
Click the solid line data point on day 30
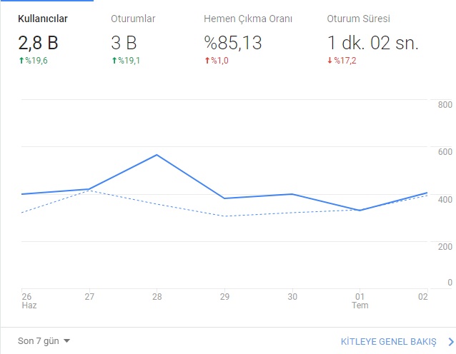pos(292,194)
